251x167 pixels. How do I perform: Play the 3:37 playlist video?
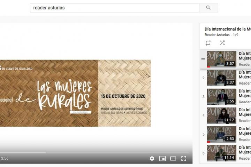[221, 78]
